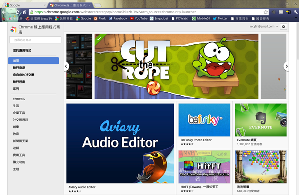Click the mail extension icon in toolbar
Viewport: 299px width, 195px height.
[281, 12]
